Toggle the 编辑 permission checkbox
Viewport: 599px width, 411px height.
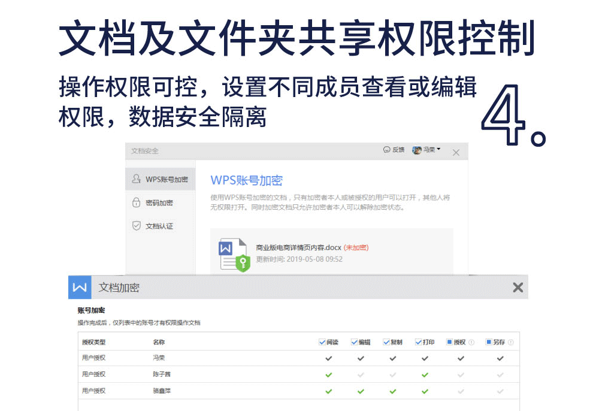(354, 342)
